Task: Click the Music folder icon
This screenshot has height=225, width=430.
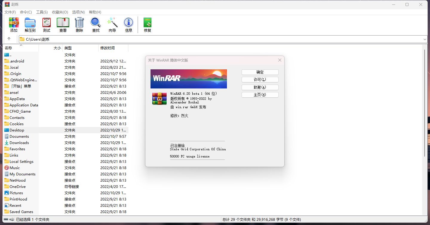Action: point(7,168)
